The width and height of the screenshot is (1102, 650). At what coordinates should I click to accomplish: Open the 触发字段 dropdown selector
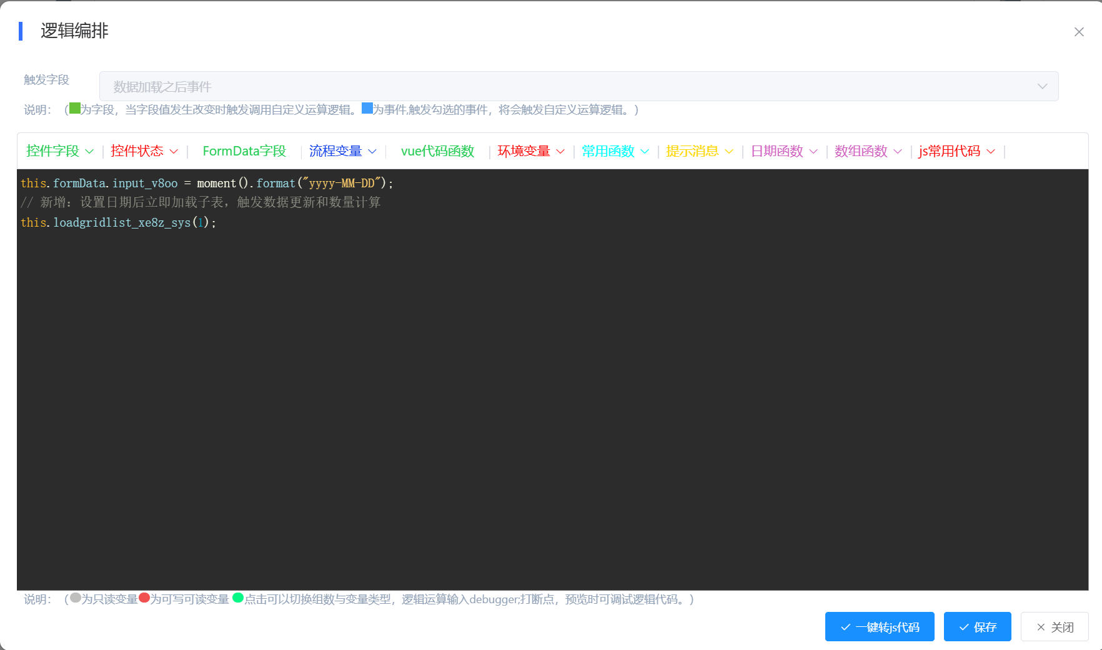[x=578, y=86]
